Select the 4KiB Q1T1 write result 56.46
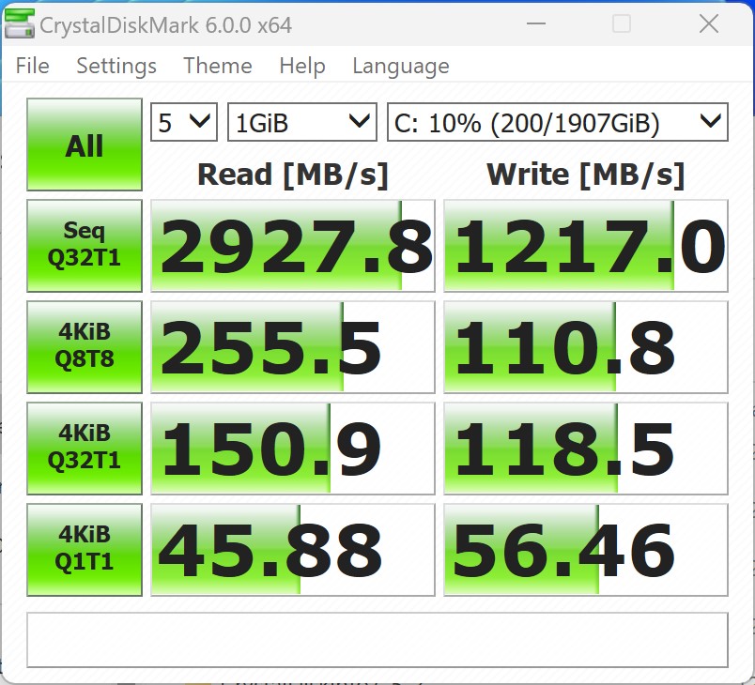This screenshot has width=755, height=685. tap(586, 550)
